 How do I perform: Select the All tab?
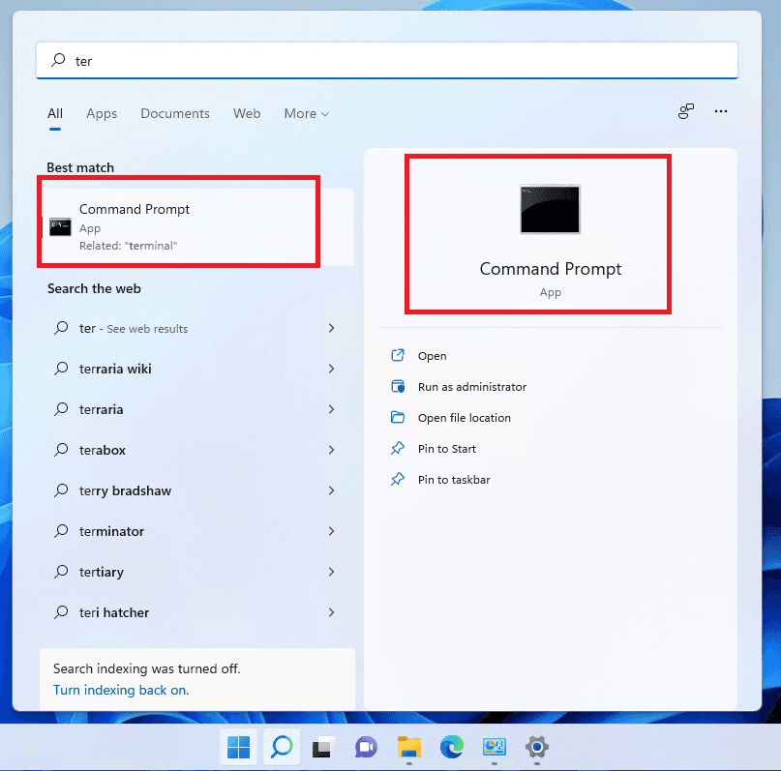click(x=55, y=113)
